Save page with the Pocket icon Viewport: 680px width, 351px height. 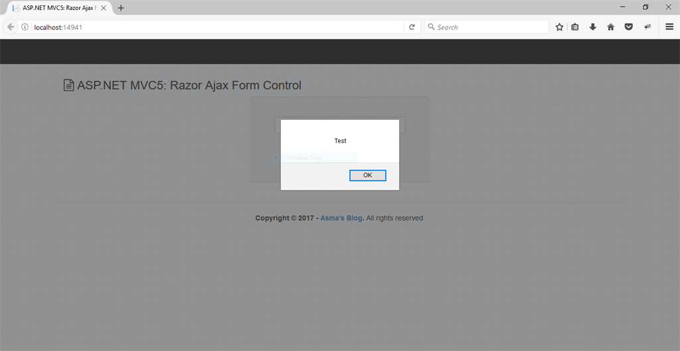(628, 27)
